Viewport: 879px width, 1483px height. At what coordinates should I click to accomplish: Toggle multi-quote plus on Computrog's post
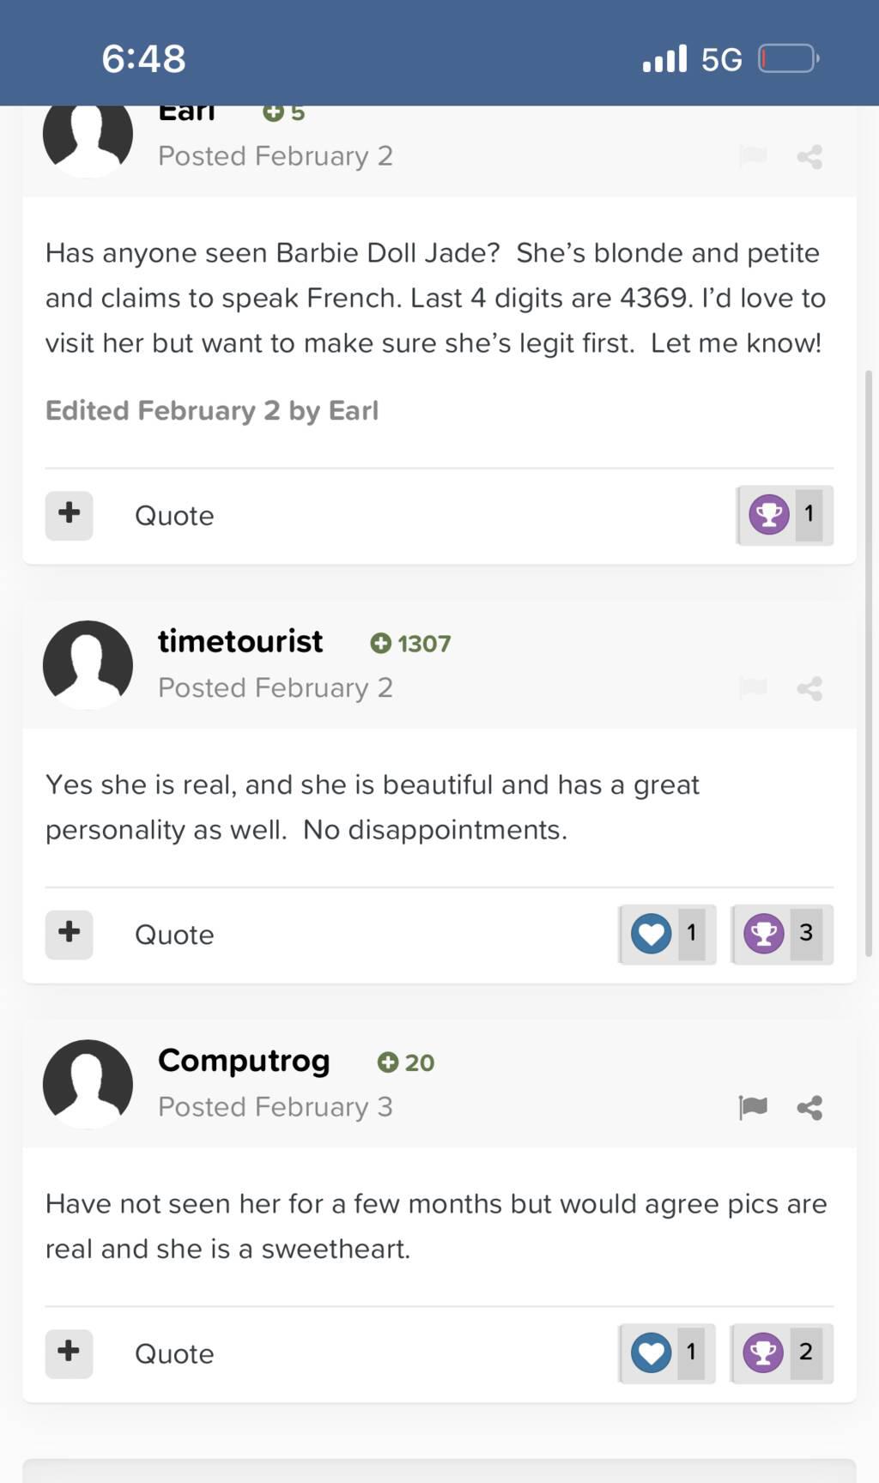(69, 1353)
